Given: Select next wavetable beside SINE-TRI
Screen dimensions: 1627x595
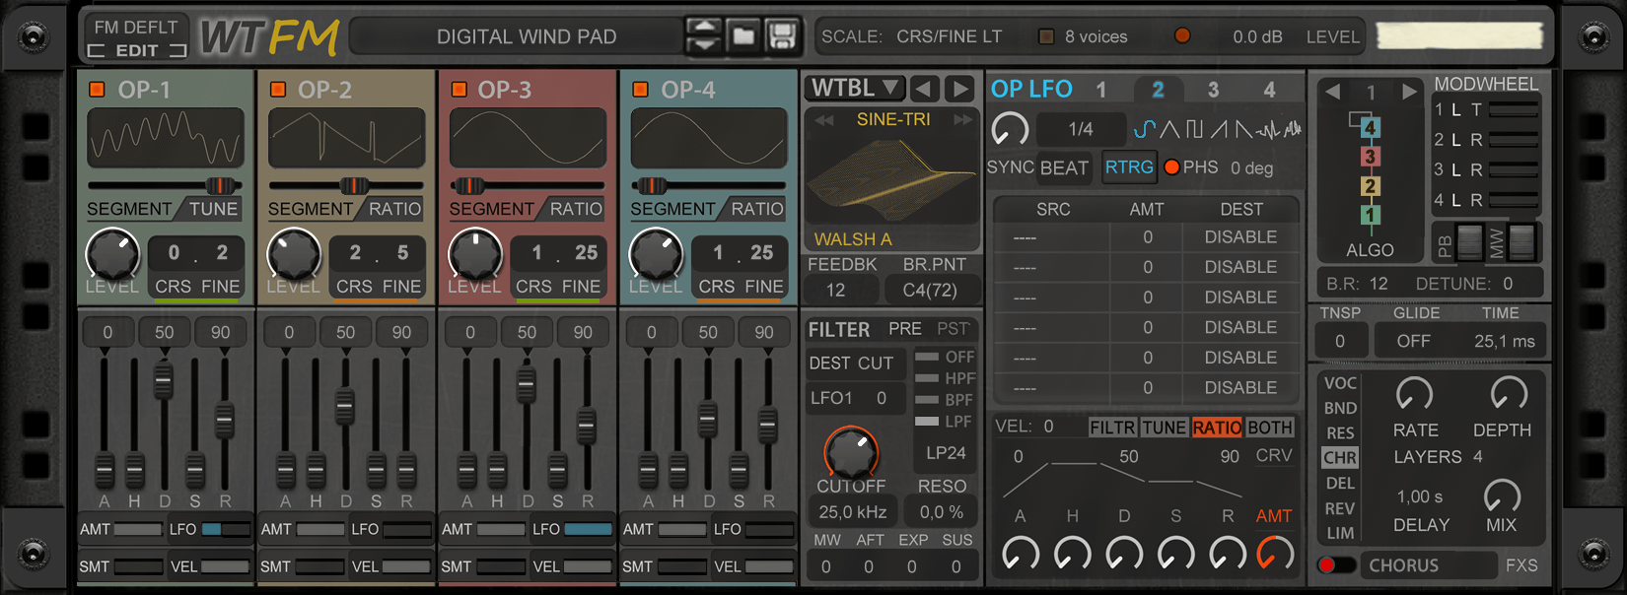Looking at the screenshot, I should pos(962,119).
